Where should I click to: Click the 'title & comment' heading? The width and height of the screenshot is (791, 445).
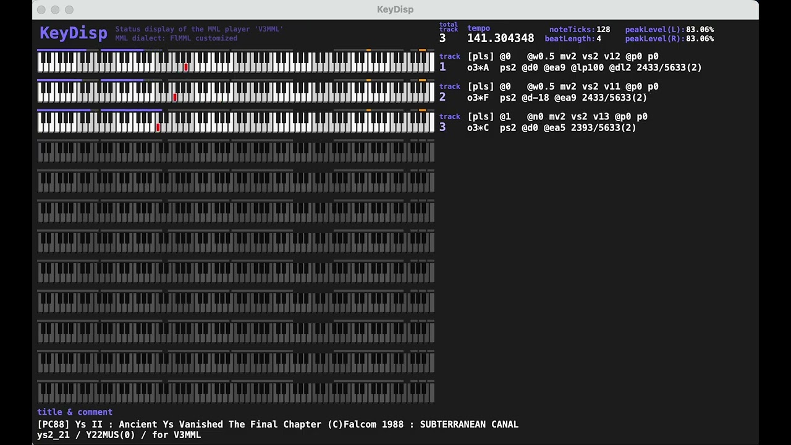[75, 412]
